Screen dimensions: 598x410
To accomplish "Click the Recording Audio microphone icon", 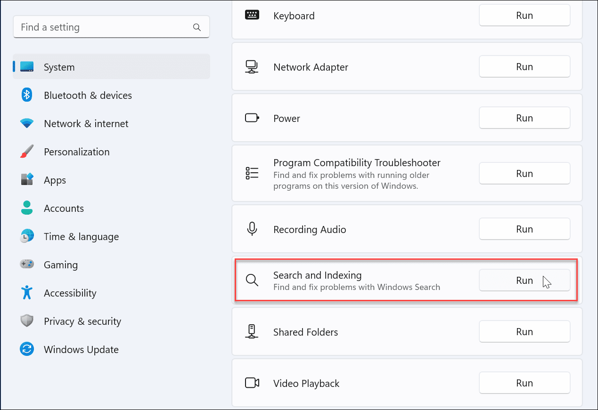I will click(x=252, y=229).
